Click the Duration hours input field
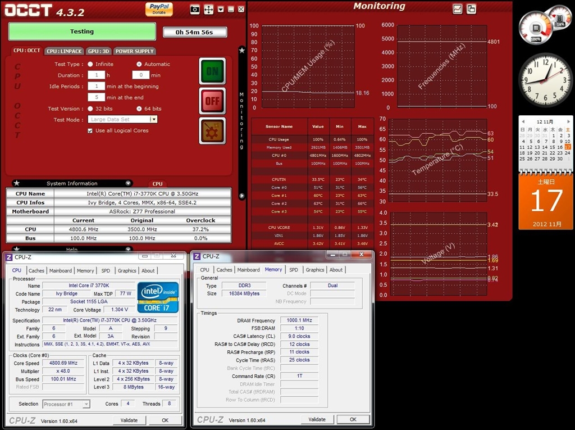Viewport: 575px width, 430px height. [x=97, y=75]
